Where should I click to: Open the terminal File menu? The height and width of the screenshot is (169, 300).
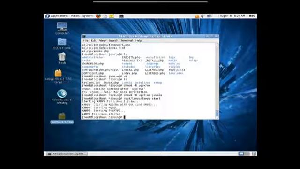click(86, 41)
